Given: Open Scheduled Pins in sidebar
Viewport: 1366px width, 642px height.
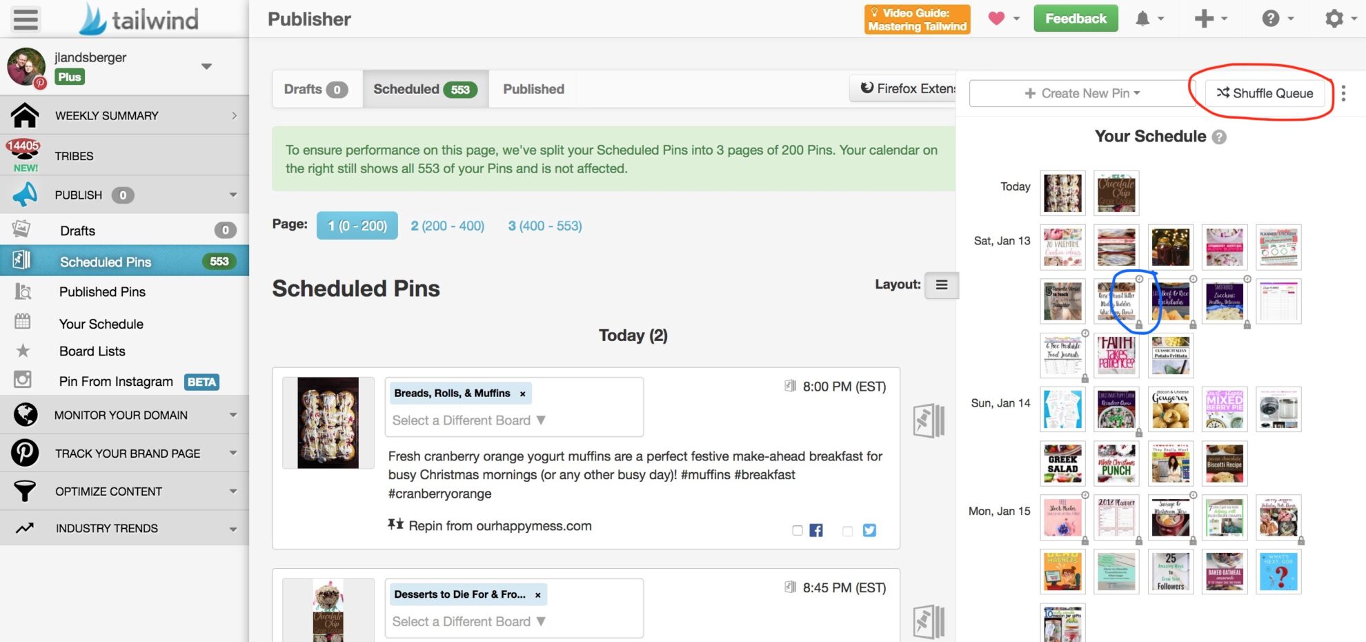Looking at the screenshot, I should [124, 262].
